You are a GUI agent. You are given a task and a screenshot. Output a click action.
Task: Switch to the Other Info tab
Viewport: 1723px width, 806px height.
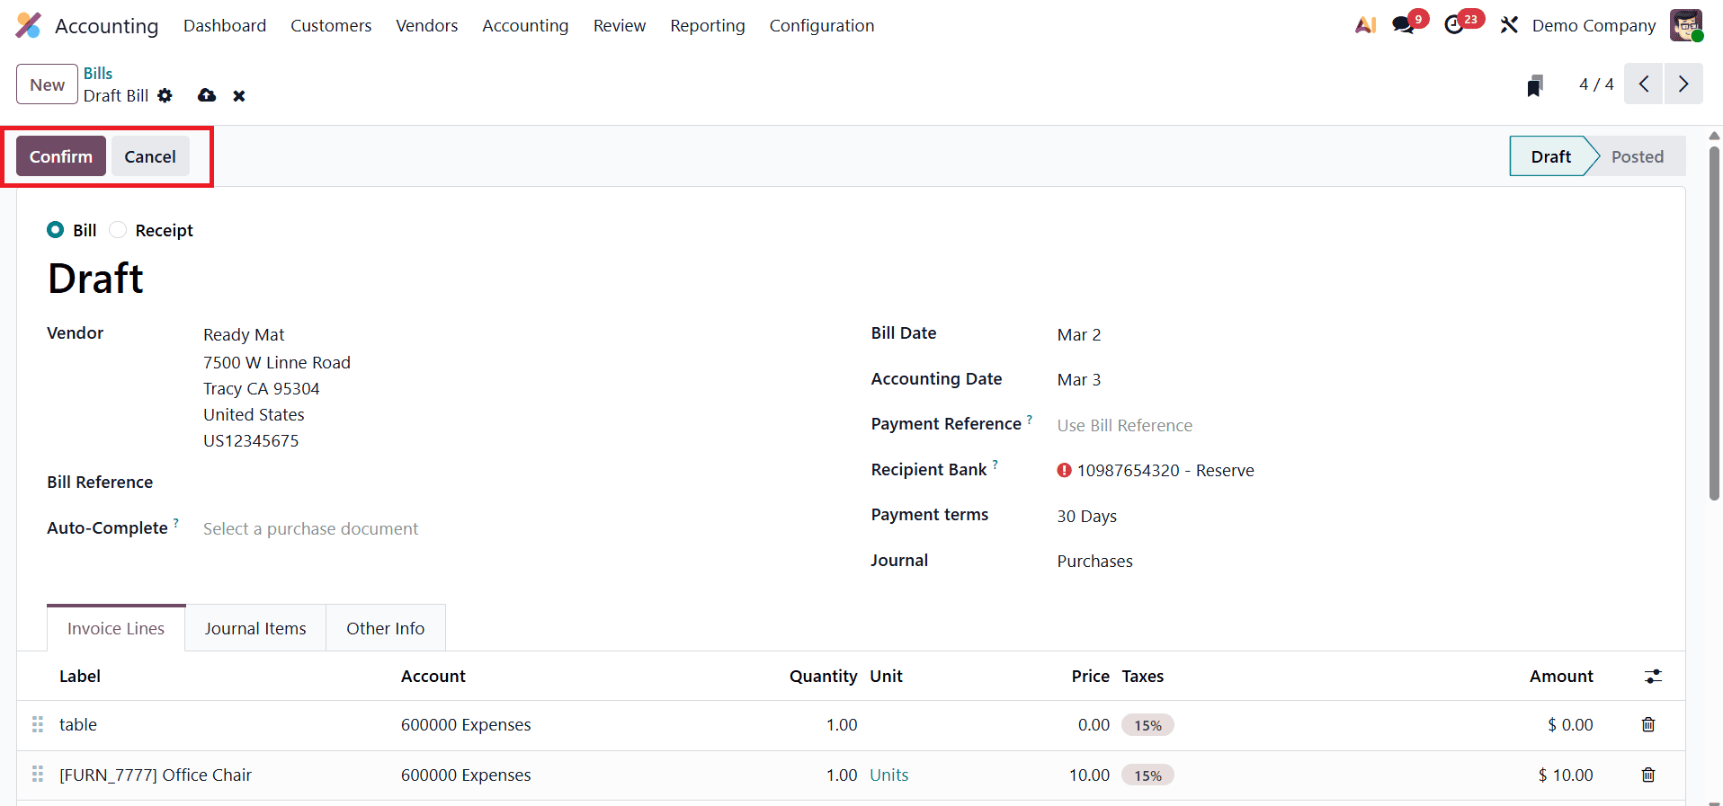click(386, 628)
